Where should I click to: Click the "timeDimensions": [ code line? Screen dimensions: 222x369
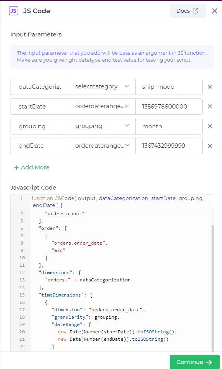click(65, 295)
